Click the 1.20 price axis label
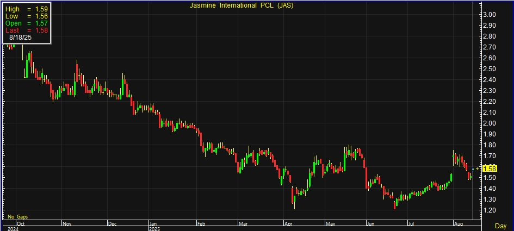Viewport: 514px width, 231px height. pyautogui.click(x=489, y=210)
